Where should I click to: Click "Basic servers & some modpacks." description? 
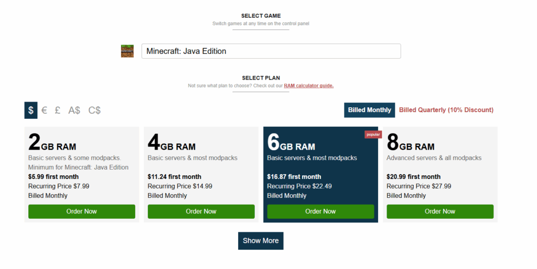point(74,158)
